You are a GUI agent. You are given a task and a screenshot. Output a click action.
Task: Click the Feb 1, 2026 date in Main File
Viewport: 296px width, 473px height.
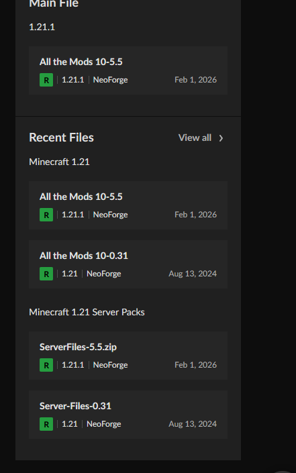(195, 80)
